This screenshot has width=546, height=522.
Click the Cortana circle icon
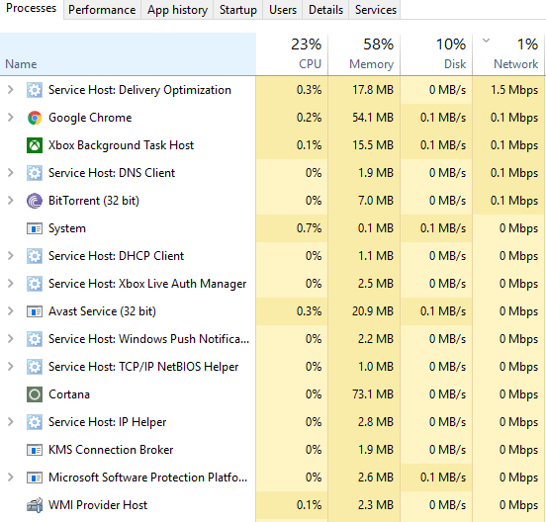[x=35, y=394]
